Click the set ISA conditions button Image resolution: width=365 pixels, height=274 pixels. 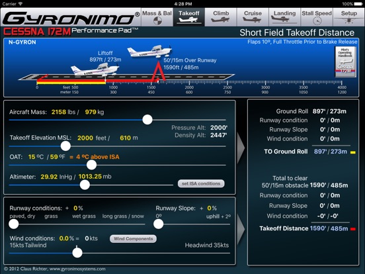[201, 183]
